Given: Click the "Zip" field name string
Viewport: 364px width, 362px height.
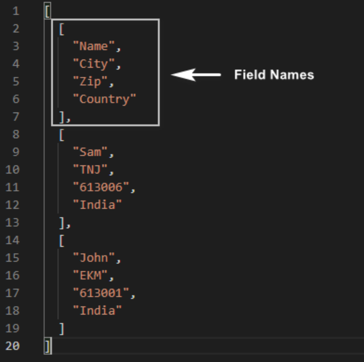Looking at the screenshot, I should point(90,82).
